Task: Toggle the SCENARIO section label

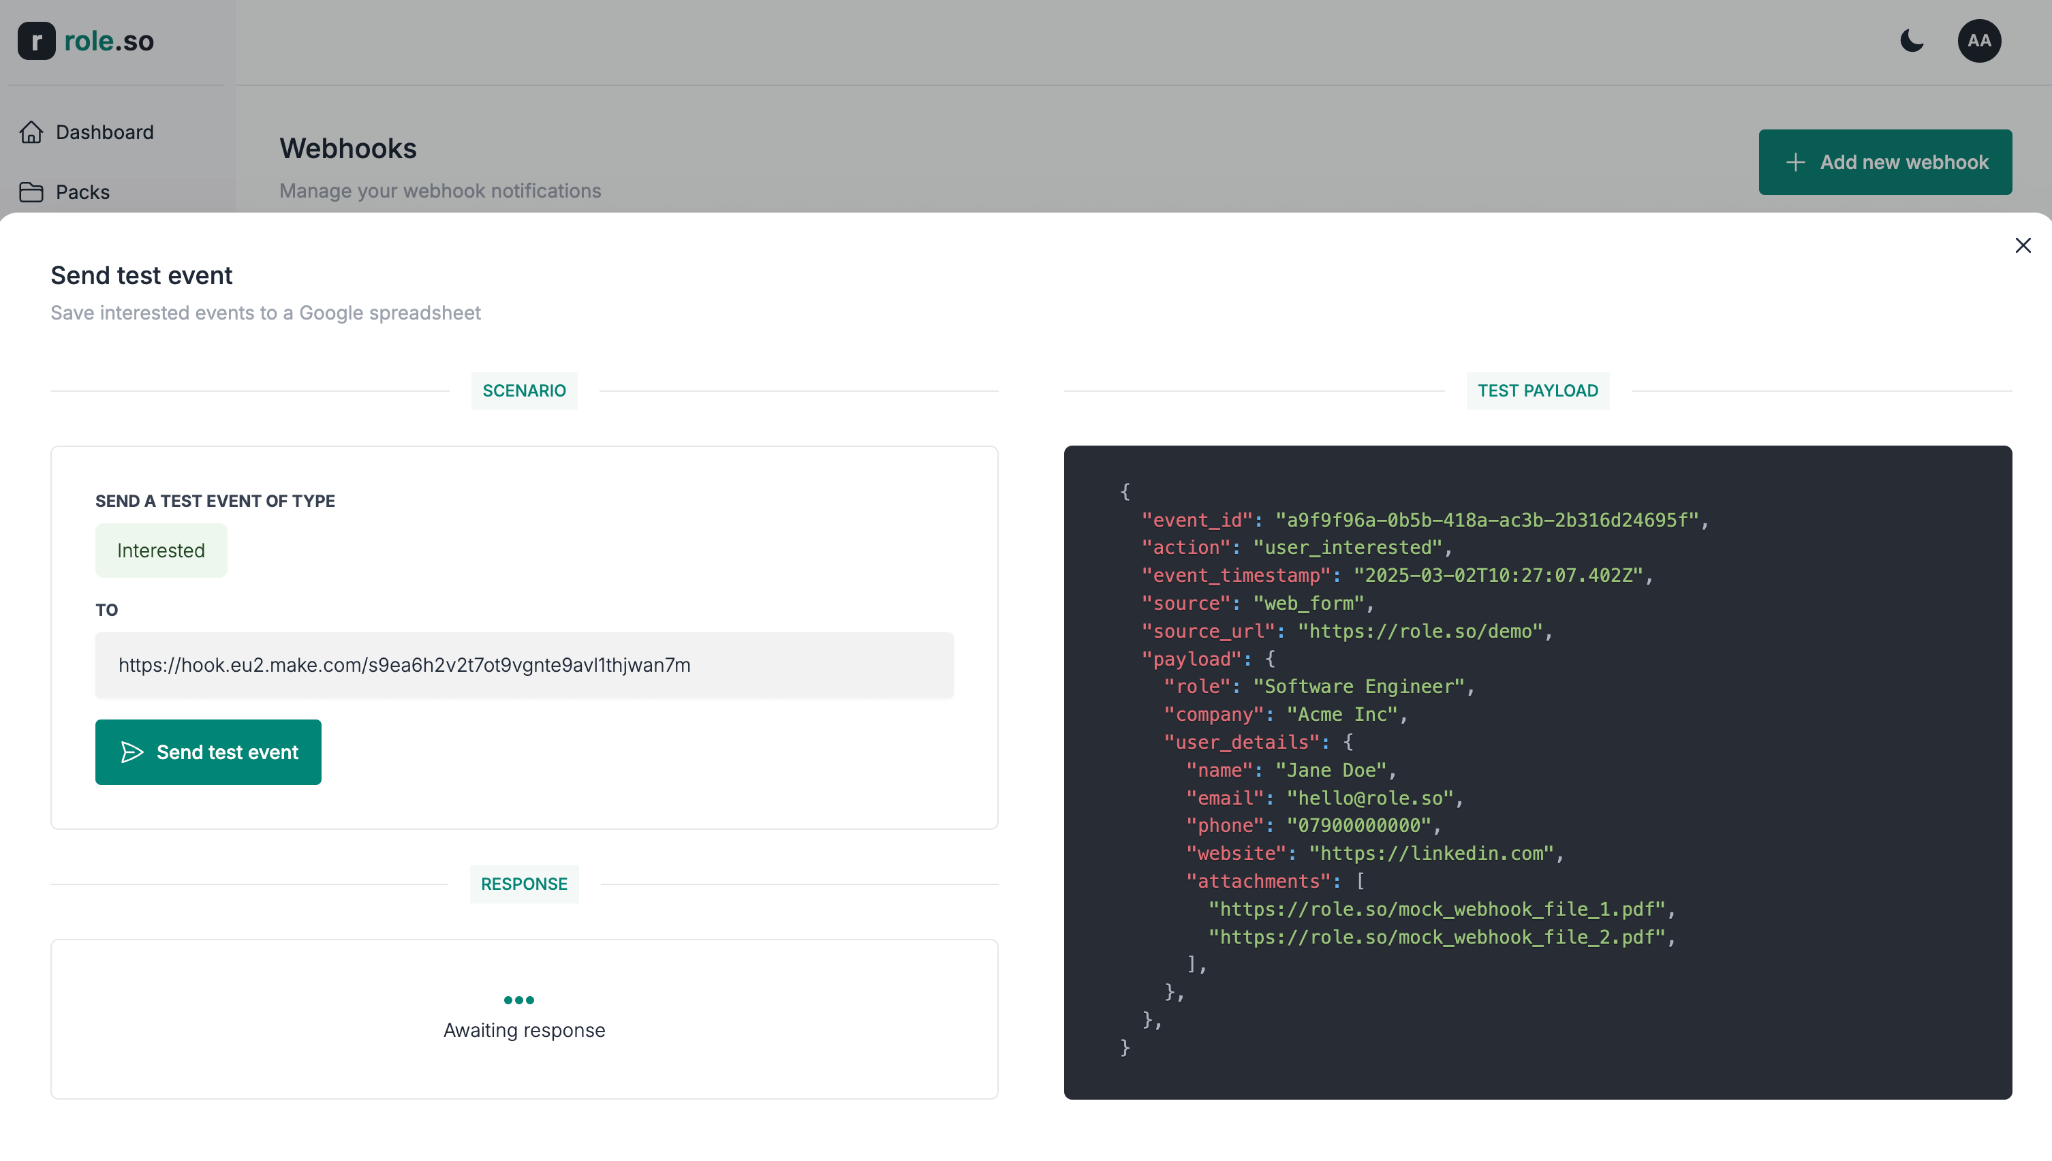Action: [x=524, y=390]
